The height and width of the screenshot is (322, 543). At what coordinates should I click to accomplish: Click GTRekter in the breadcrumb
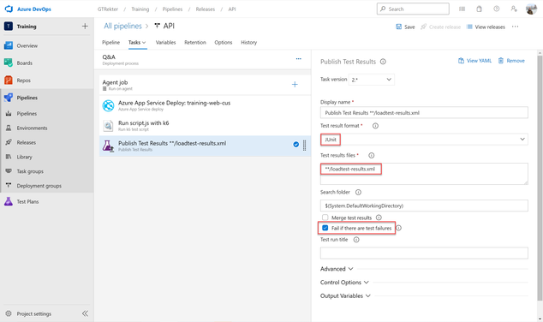point(108,9)
